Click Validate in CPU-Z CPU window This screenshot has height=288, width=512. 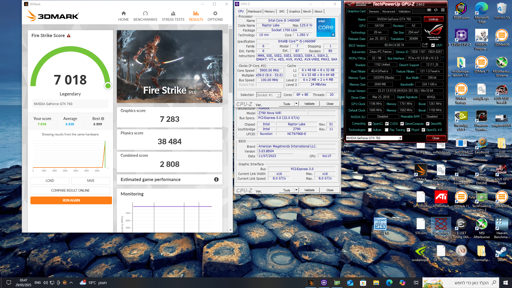click(x=309, y=104)
